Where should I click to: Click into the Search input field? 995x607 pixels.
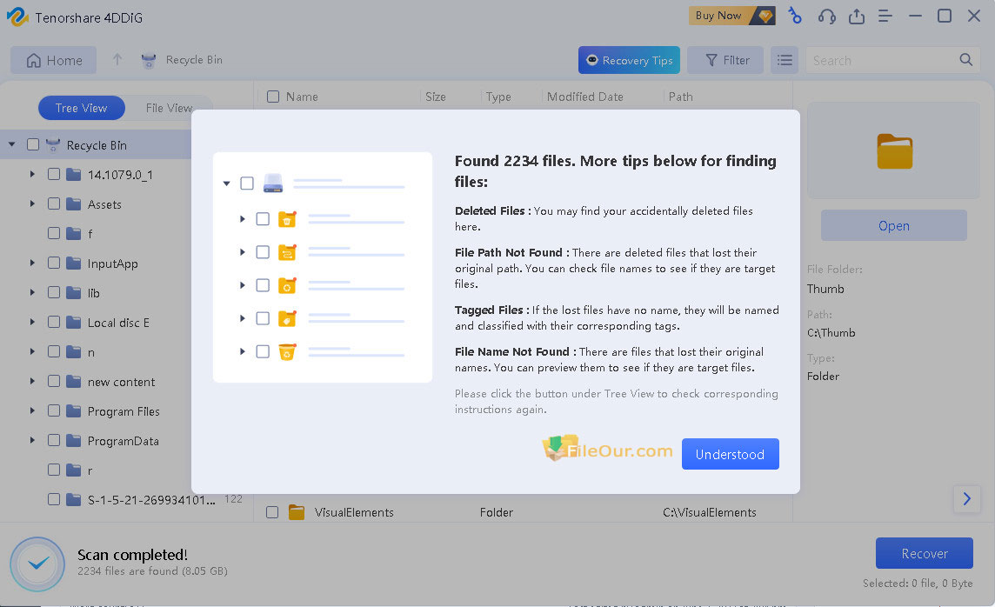(x=878, y=60)
